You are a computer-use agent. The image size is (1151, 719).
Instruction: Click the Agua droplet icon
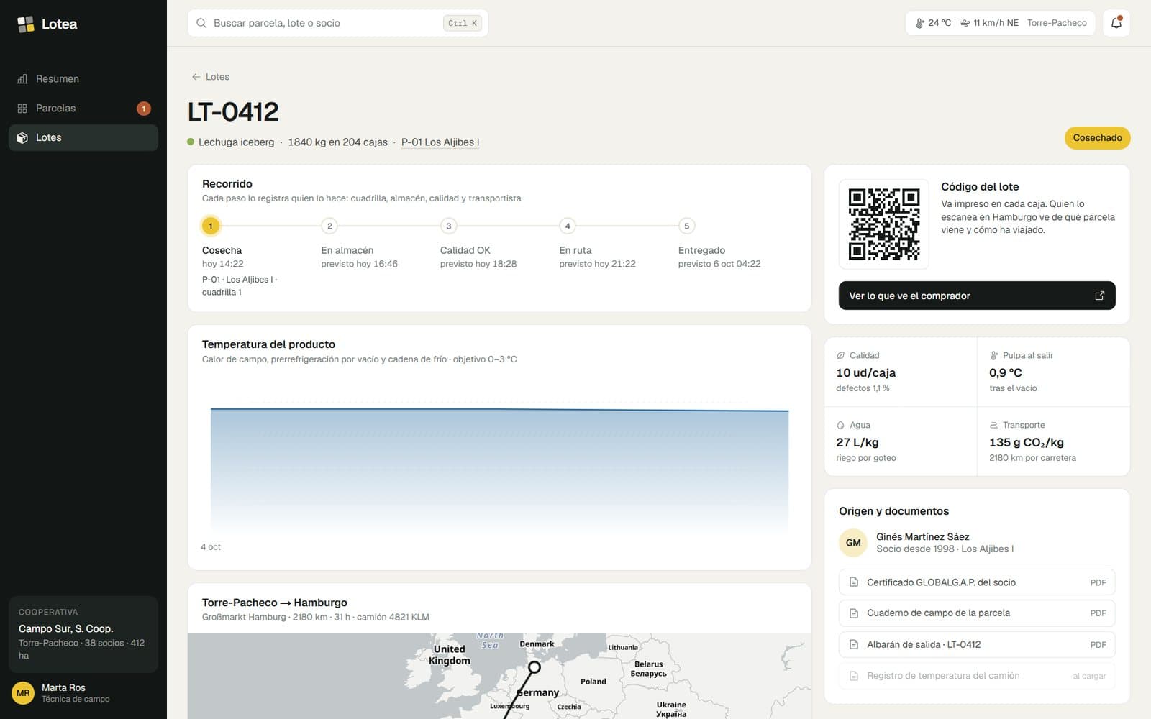(840, 425)
